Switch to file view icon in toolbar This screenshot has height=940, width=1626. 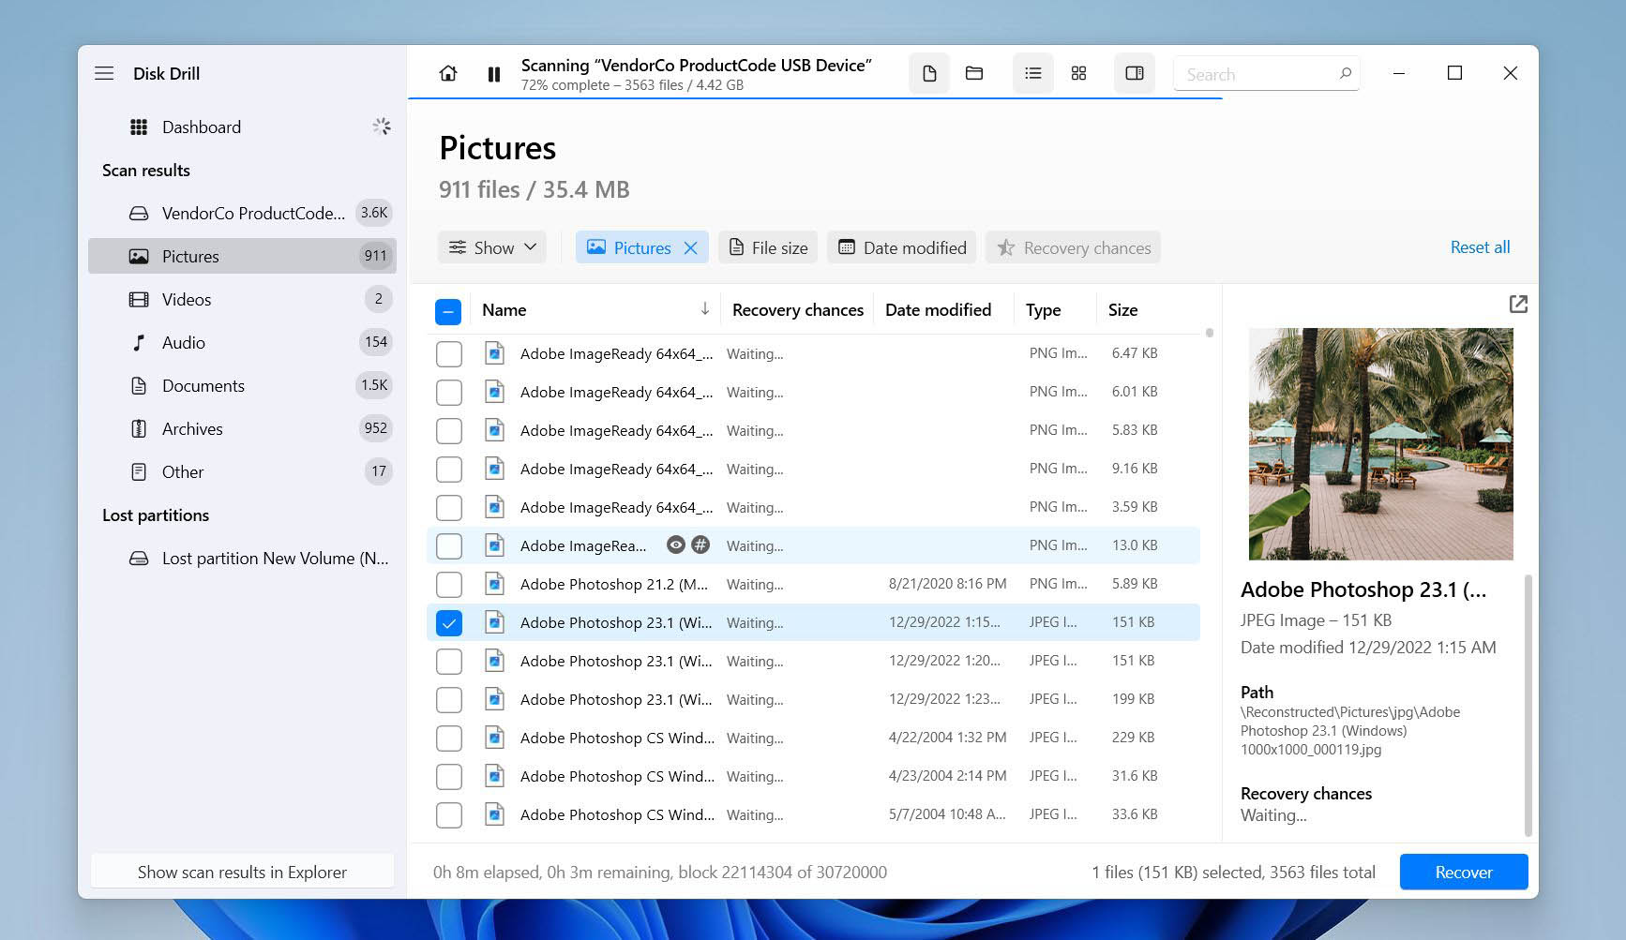coord(929,73)
